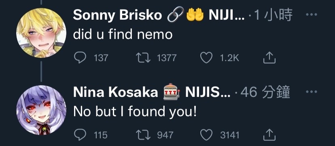Visit Nina Kosaka's profile via name
The height and width of the screenshot is (146, 335).
pos(115,92)
